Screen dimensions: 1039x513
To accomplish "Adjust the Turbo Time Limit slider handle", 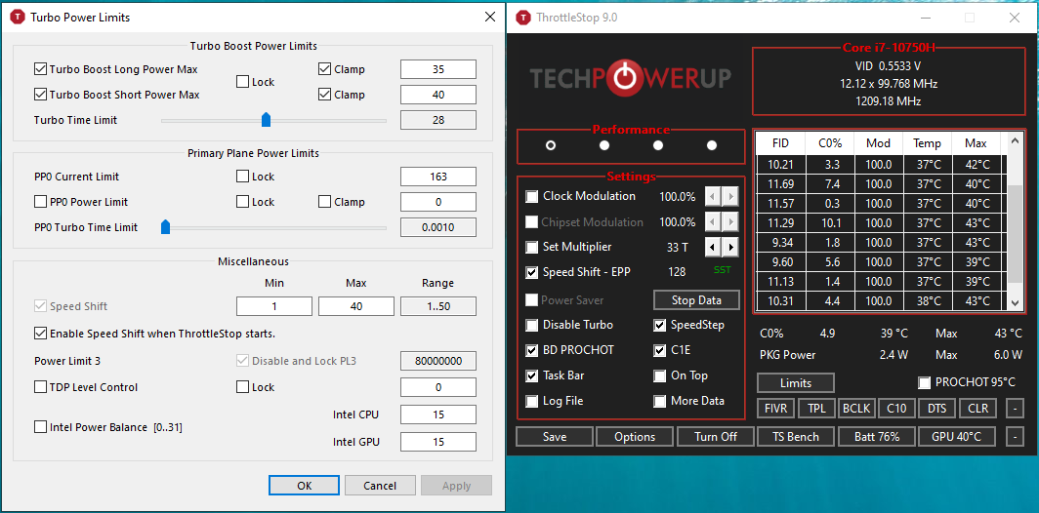I will tap(266, 120).
